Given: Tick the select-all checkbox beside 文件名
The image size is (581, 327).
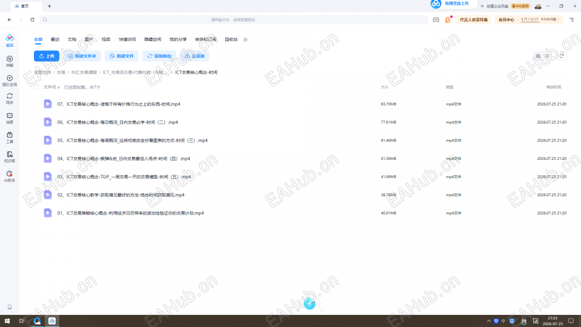Looking at the screenshot, I should 36,87.
